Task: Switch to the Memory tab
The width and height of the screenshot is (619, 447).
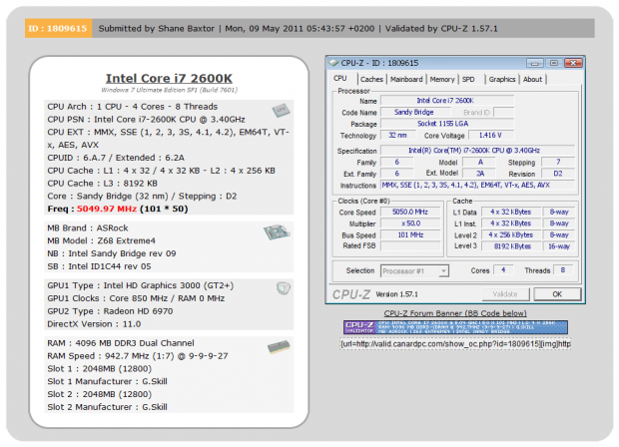Action: tap(442, 79)
